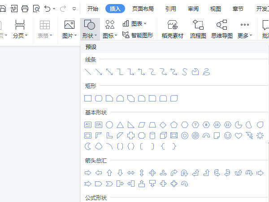Select the left block arrow
This screenshot has height=202, width=269.
99,173
